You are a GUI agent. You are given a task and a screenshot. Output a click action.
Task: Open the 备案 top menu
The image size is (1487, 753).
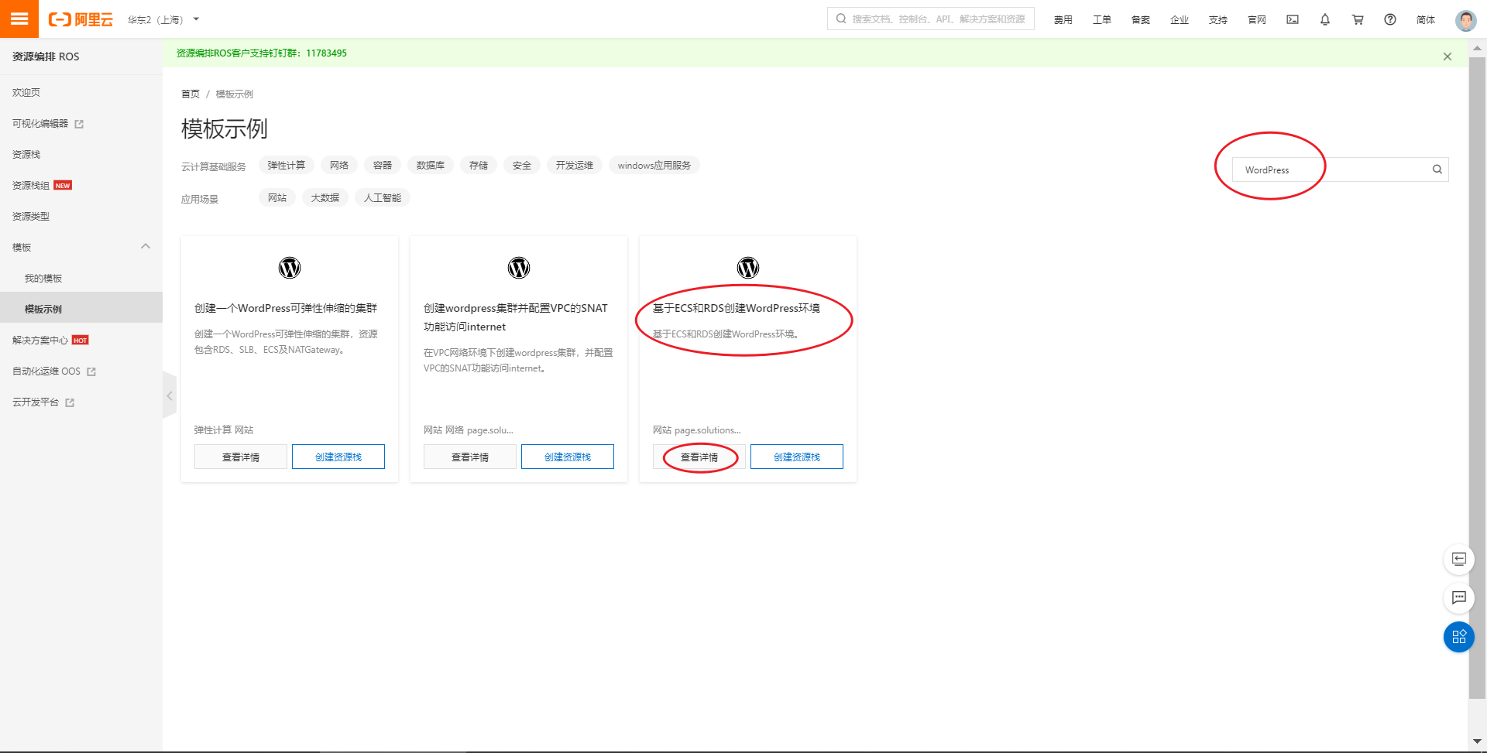pyautogui.click(x=1140, y=19)
